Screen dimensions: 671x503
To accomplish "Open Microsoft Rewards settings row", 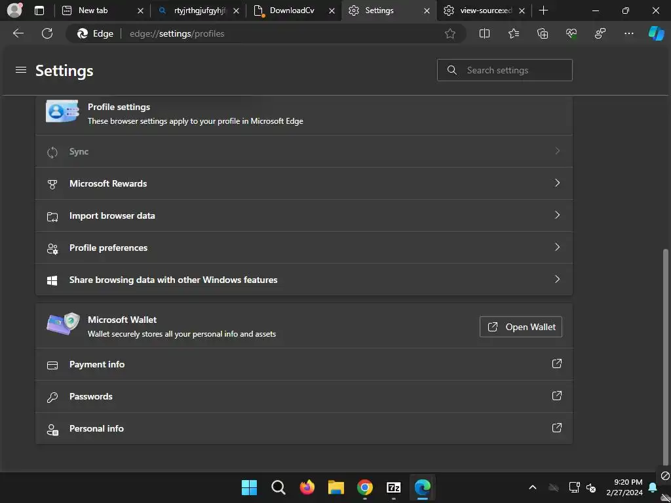I will click(x=304, y=183).
